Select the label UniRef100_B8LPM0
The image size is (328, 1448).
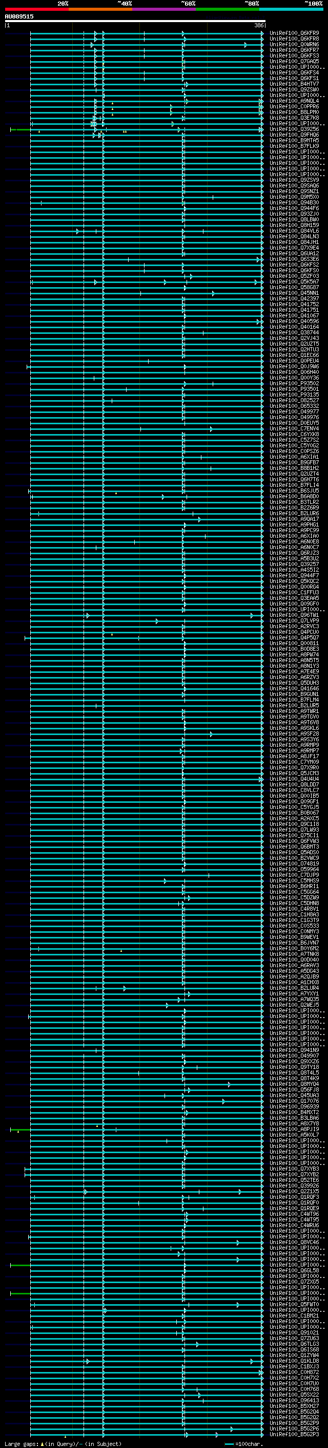tap(294, 112)
